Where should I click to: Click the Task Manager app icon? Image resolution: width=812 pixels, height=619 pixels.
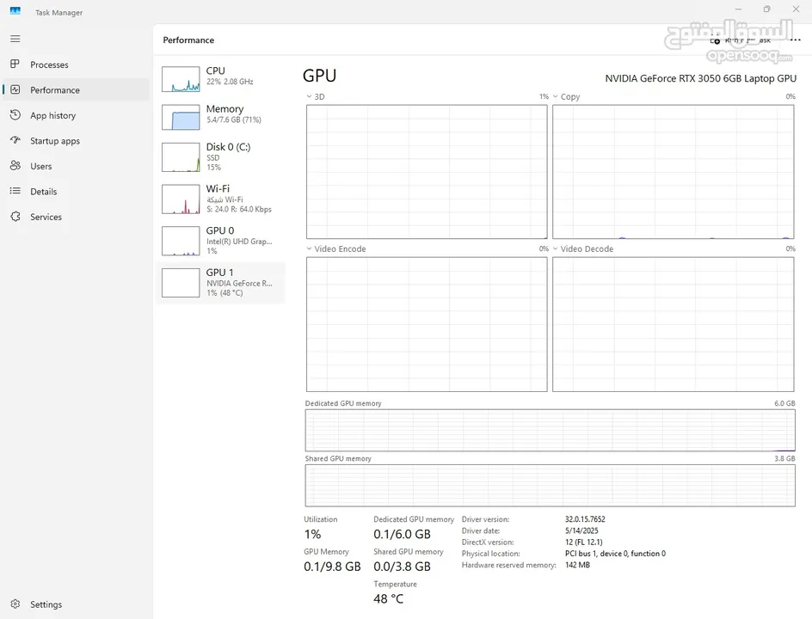15,11
